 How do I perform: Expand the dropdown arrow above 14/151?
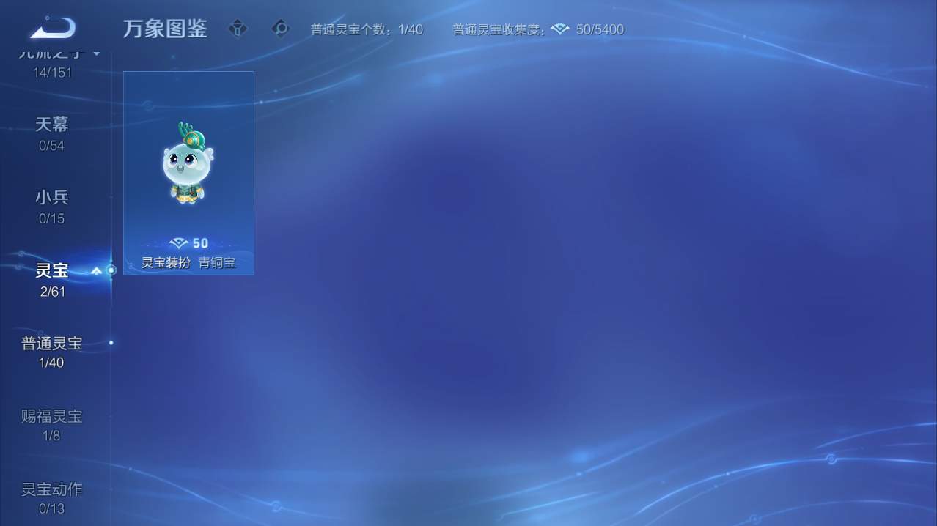click(x=96, y=53)
